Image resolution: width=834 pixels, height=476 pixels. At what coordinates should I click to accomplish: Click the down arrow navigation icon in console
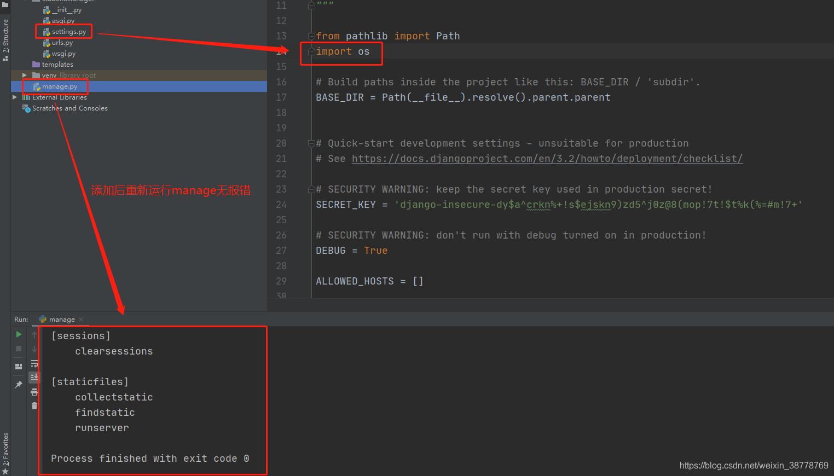[x=34, y=349]
